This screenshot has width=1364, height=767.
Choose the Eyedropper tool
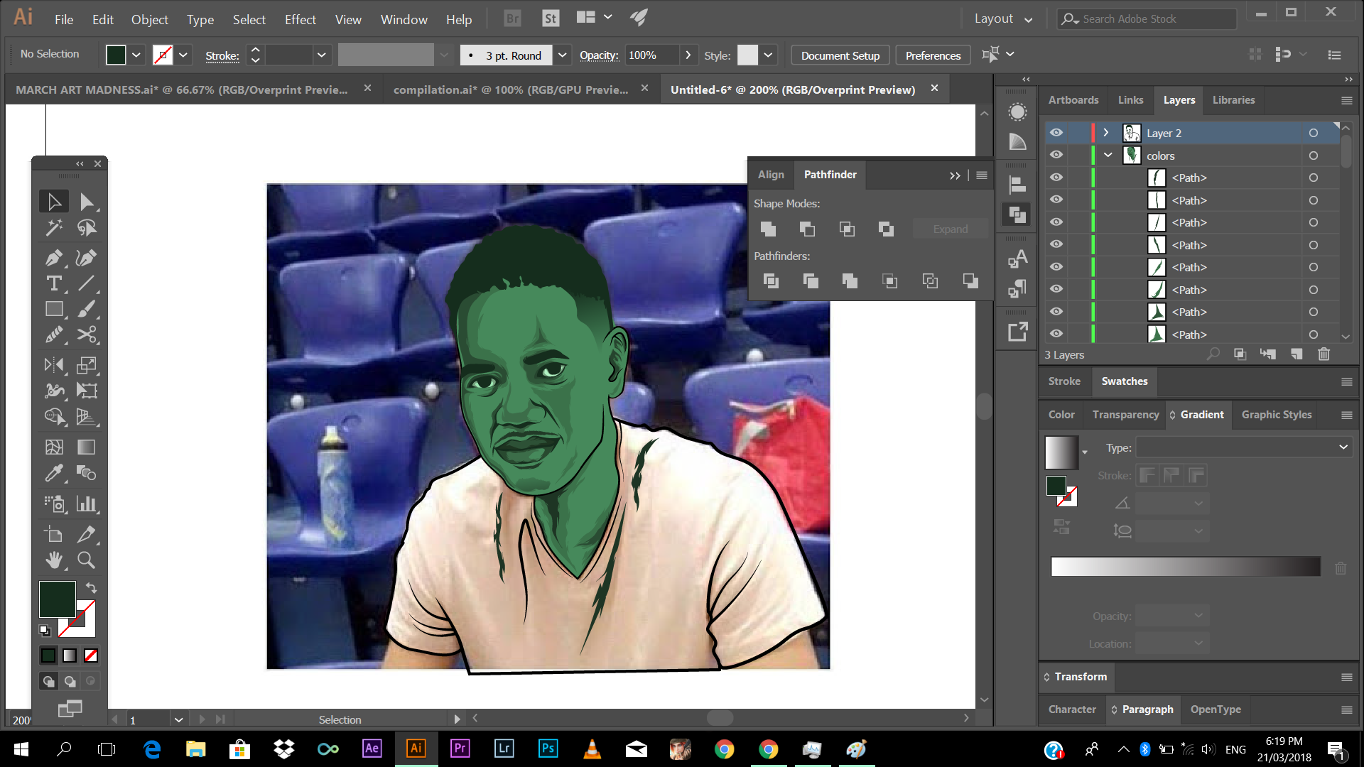click(x=54, y=473)
